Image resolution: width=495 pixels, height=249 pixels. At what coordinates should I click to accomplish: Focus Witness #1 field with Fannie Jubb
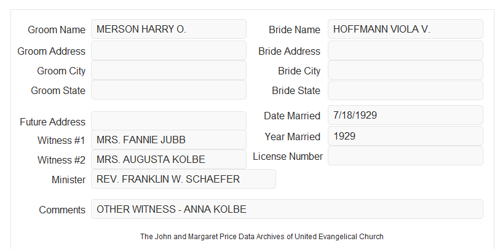click(x=168, y=140)
